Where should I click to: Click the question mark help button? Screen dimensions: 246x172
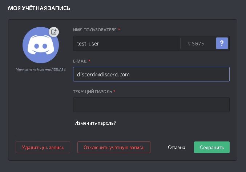pos(222,43)
